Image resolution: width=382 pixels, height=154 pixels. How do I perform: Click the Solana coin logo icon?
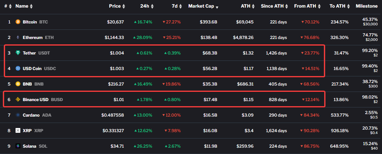click(18, 146)
